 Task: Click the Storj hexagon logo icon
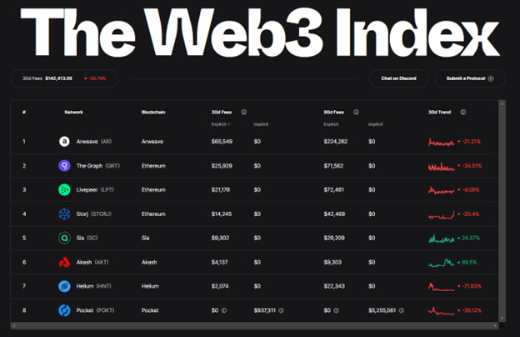(x=64, y=214)
